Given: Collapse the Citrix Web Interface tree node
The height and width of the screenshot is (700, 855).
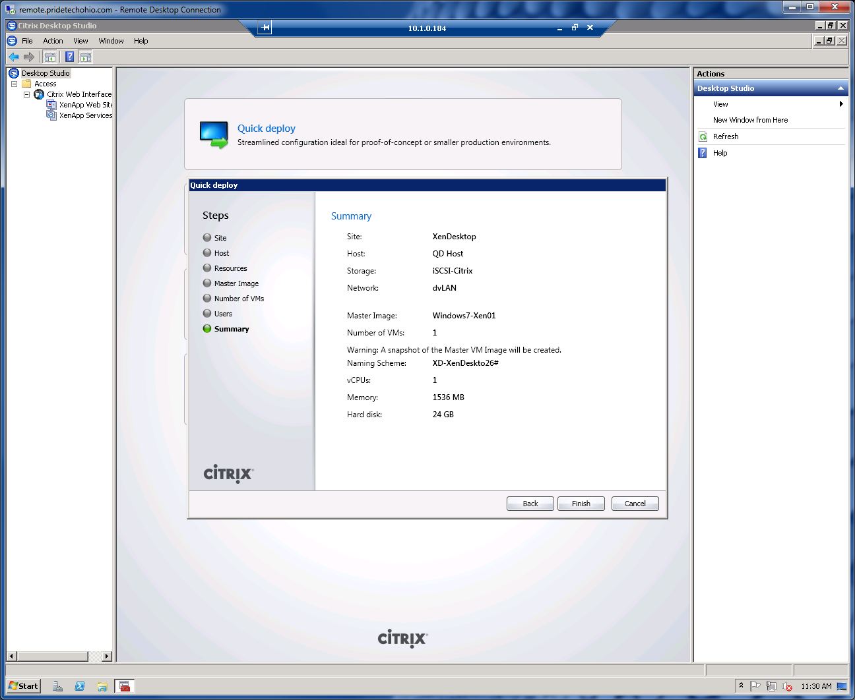Looking at the screenshot, I should click(x=26, y=94).
